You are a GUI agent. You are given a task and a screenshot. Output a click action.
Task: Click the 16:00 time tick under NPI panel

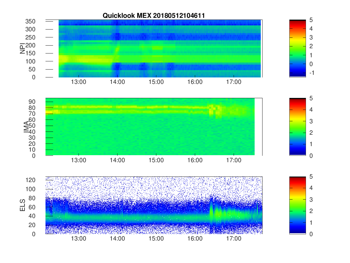tap(195, 82)
